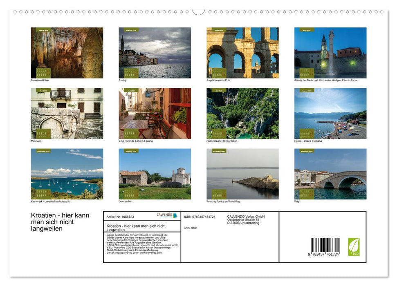Click the ISBN 9783457451724 text
This screenshot has width=397, height=286.
point(200,216)
